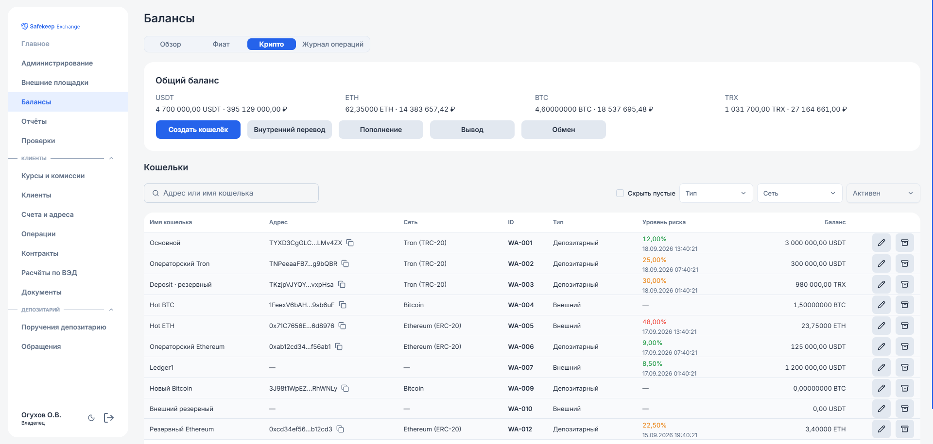Open Курсы и комиссии menu item
This screenshot has height=444, width=933.
pyautogui.click(x=68, y=176)
